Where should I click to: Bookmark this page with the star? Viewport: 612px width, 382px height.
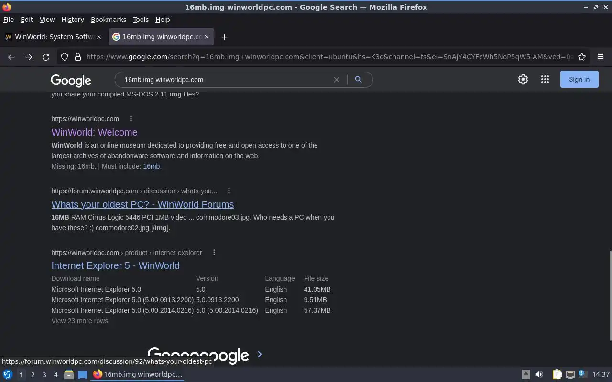[x=582, y=57]
